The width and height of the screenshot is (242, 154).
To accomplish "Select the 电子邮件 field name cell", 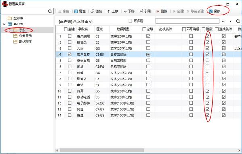I will 83,103.
